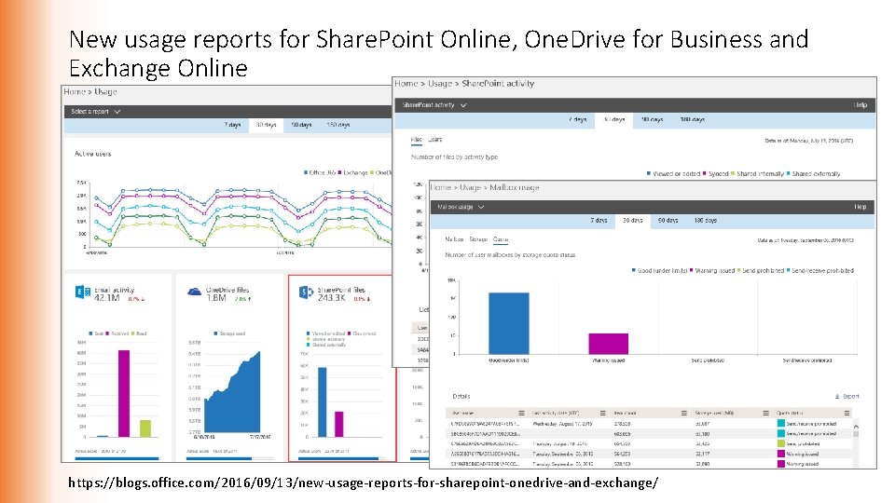Select 30 days in the Usage window
This screenshot has height=503, width=895.
(266, 125)
